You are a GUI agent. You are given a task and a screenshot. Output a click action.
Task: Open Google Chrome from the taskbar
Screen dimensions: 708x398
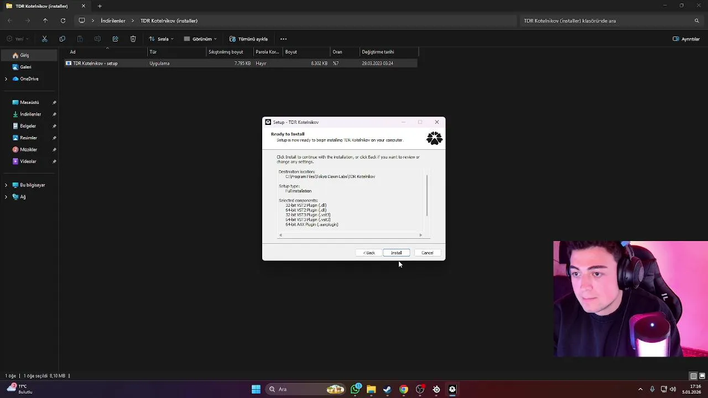click(404, 389)
